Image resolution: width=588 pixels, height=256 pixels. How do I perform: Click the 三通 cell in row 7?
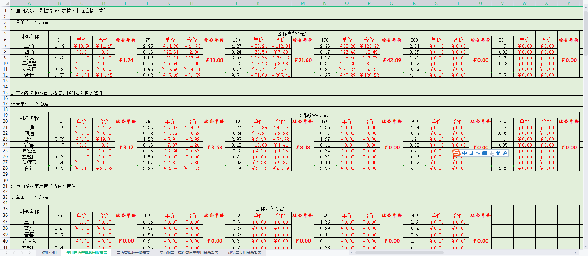(29, 46)
